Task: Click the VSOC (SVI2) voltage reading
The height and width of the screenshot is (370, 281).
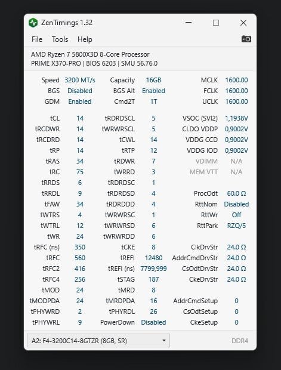Action: (236, 118)
